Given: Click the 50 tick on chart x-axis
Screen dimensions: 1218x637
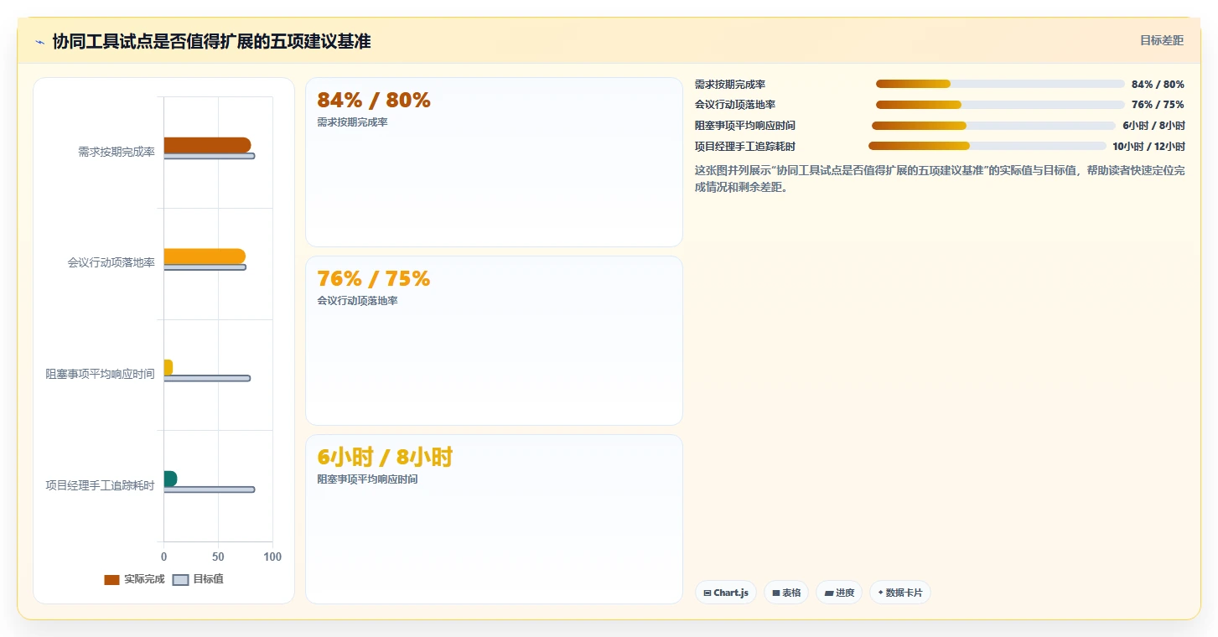Looking at the screenshot, I should (x=218, y=557).
